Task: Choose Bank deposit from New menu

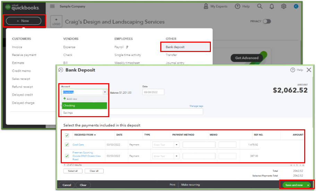Action: 186,47
